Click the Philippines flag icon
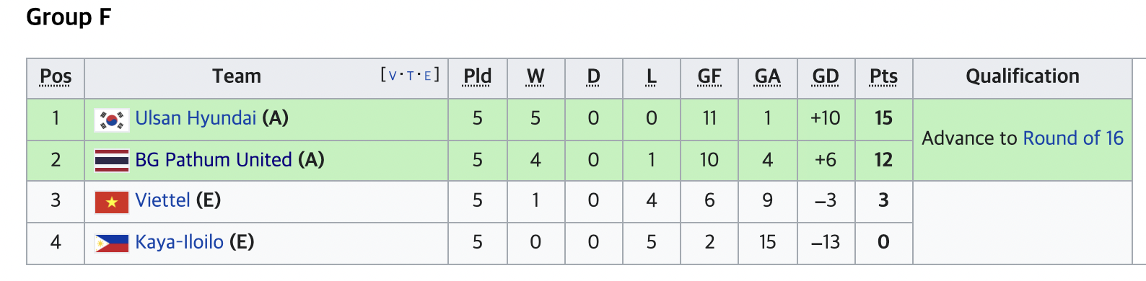1146x281 pixels. pyautogui.click(x=112, y=244)
